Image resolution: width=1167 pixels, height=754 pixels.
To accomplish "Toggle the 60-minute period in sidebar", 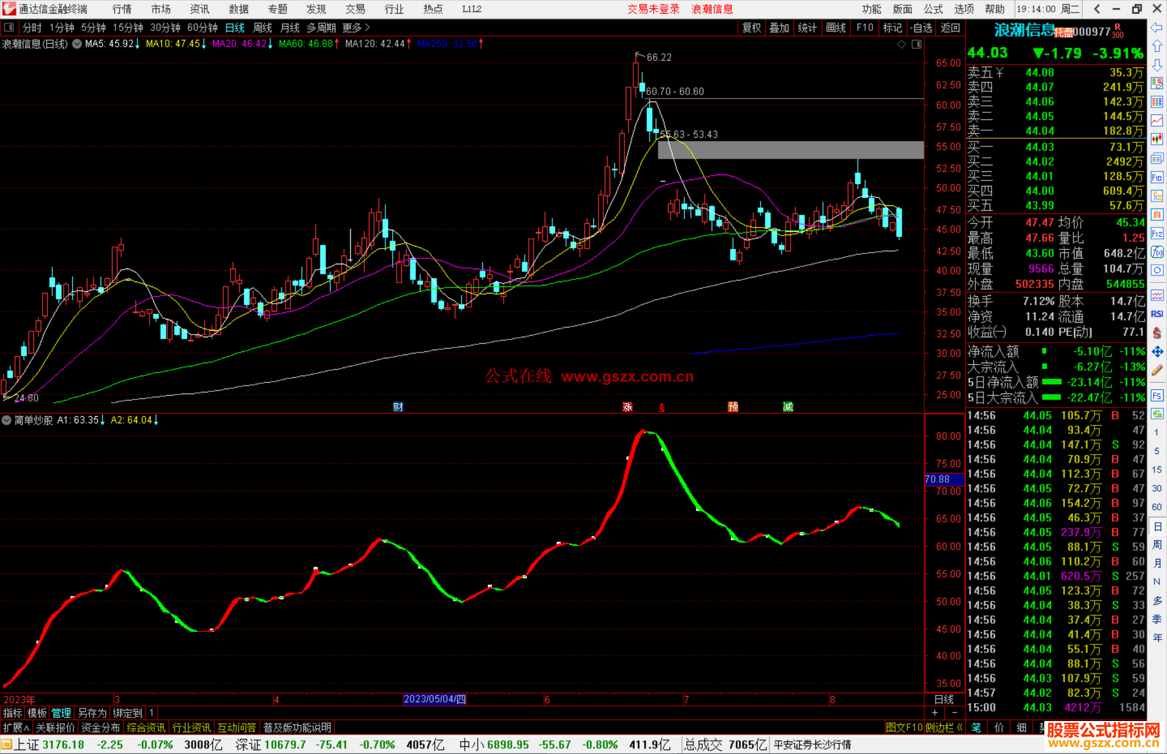I will coord(1157,507).
